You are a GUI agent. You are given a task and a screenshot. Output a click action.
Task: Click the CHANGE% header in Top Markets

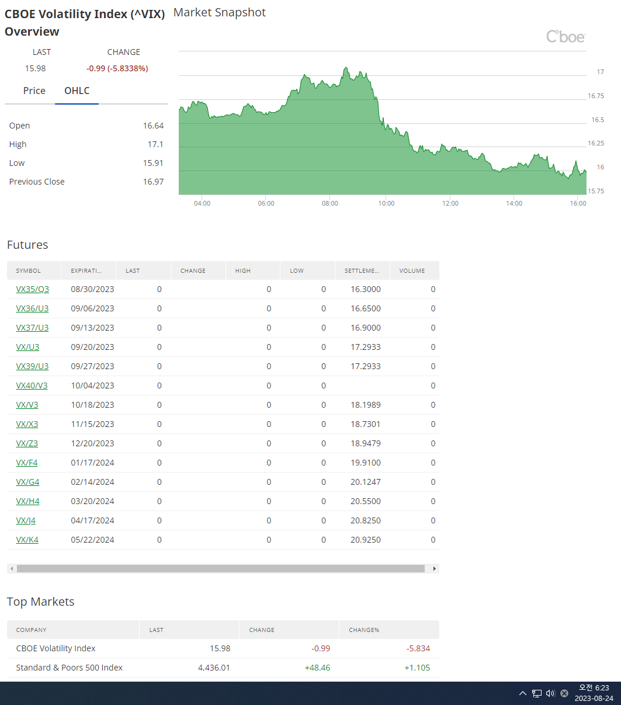tap(389, 630)
